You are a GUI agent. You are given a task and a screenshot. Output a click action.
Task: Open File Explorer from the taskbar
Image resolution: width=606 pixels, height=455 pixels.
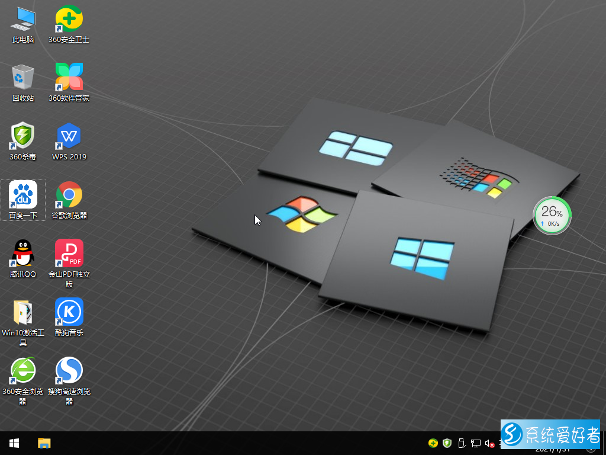44,443
